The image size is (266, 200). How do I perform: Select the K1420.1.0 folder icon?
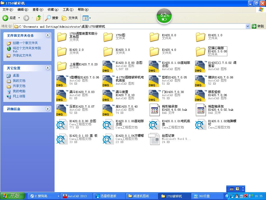pyautogui.click(x=201, y=37)
